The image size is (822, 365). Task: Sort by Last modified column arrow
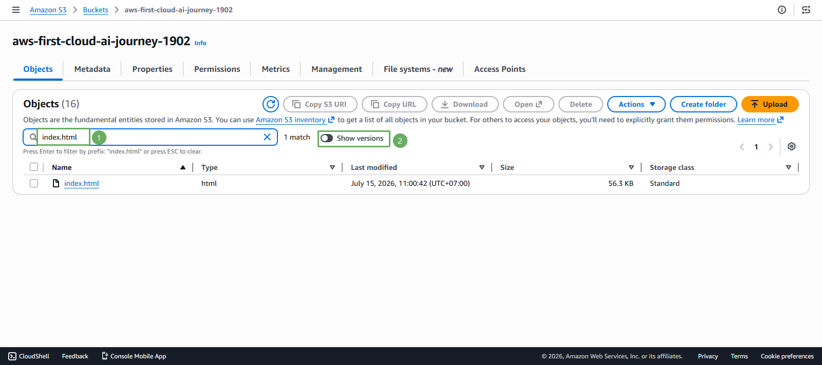pyautogui.click(x=482, y=167)
